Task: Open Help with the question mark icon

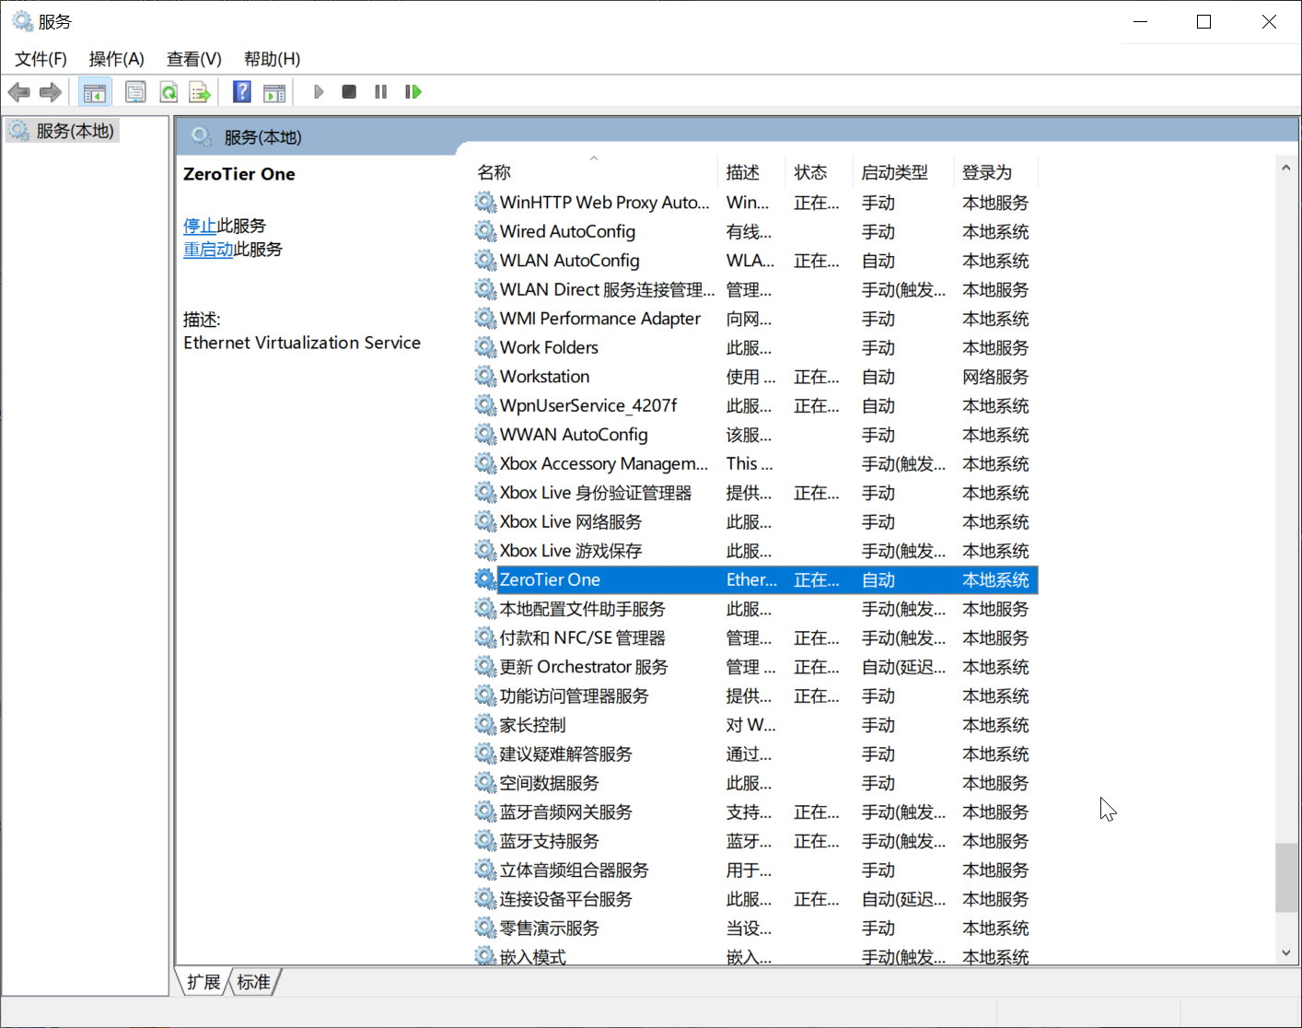Action: [x=242, y=92]
